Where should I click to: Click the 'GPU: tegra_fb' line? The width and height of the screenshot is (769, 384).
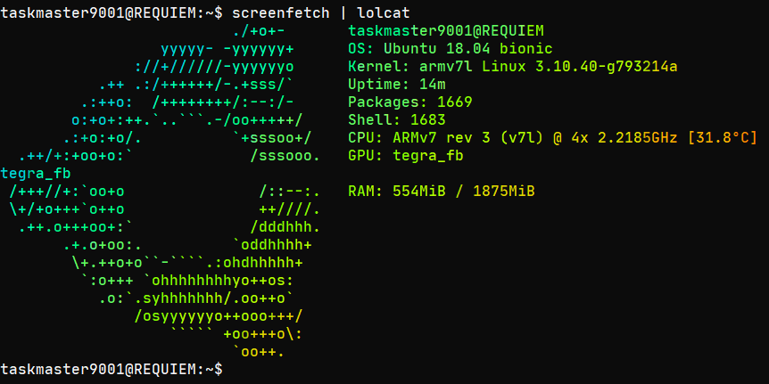pos(406,156)
